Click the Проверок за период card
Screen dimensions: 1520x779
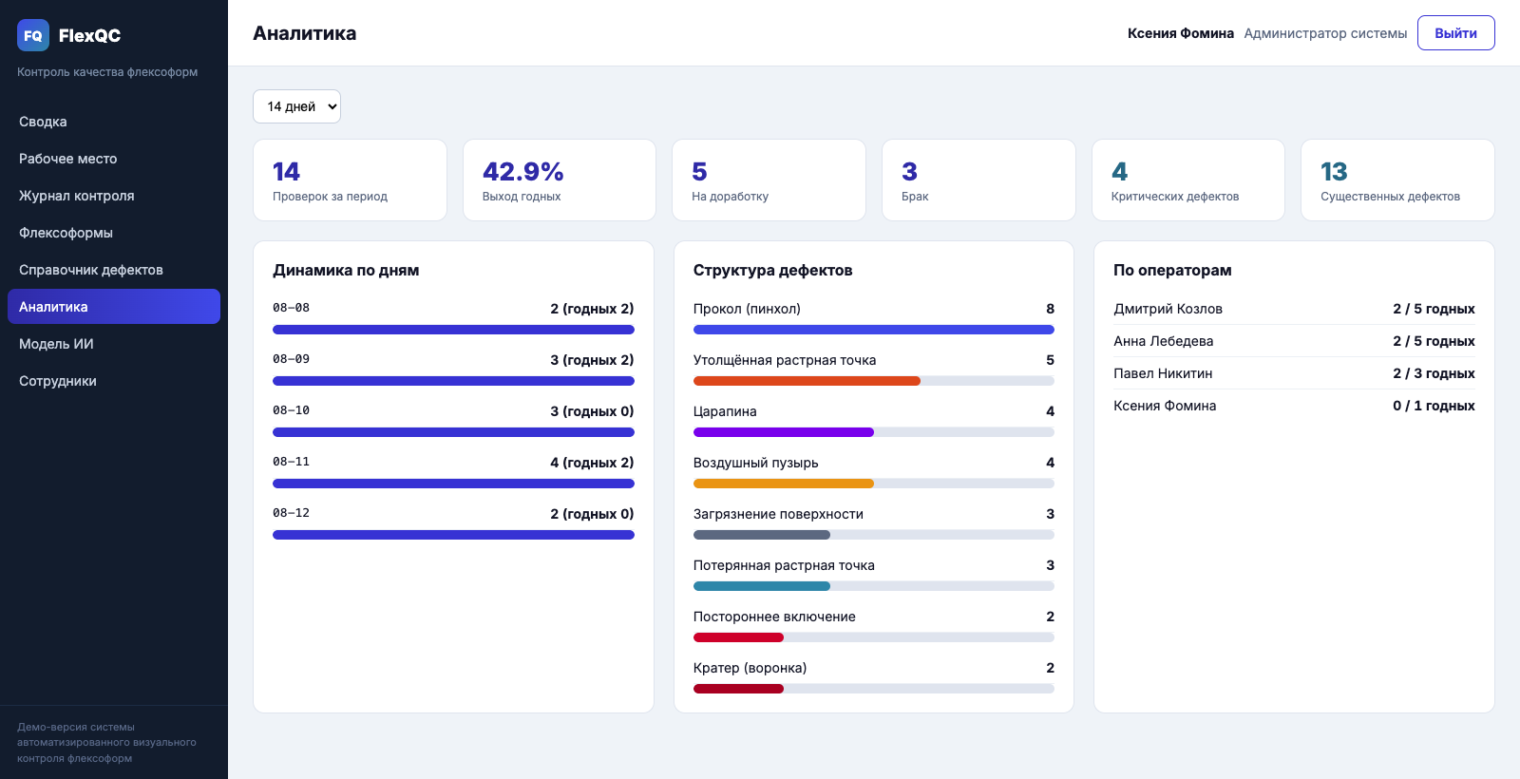tap(350, 180)
